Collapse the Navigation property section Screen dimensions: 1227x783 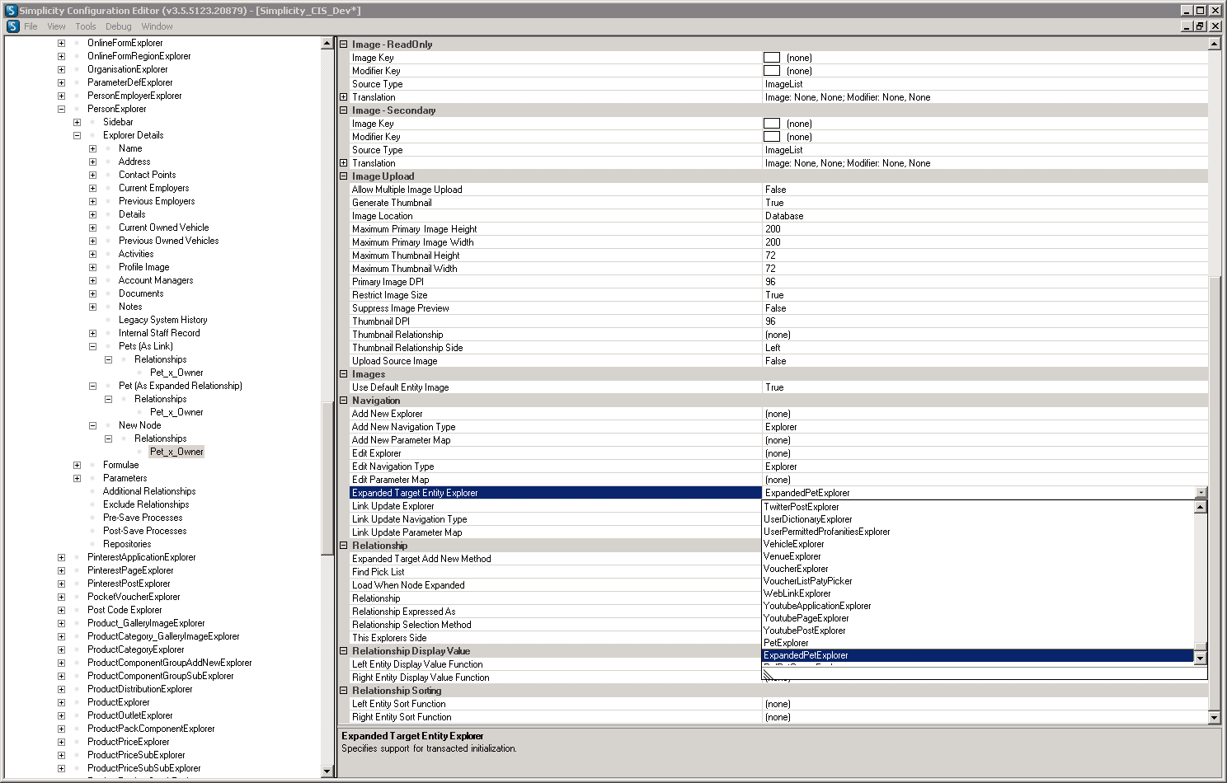coord(344,401)
